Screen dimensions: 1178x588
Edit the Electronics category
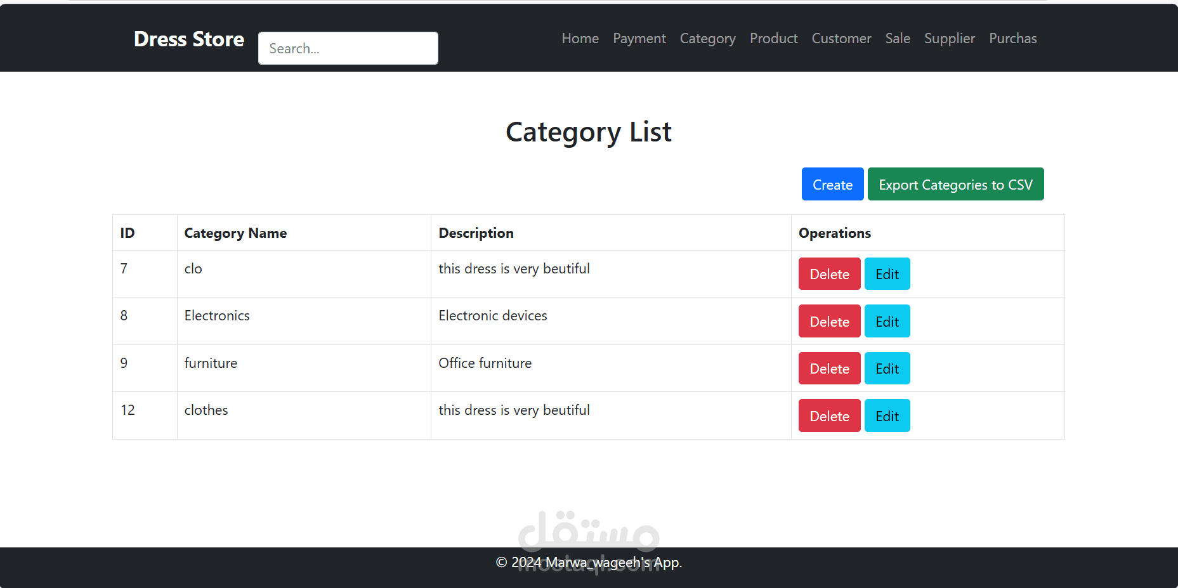[887, 322]
